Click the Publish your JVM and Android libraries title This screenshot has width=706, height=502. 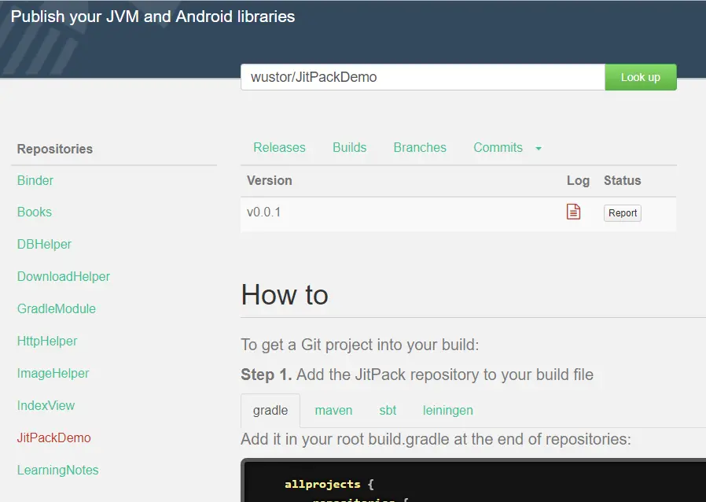[153, 17]
